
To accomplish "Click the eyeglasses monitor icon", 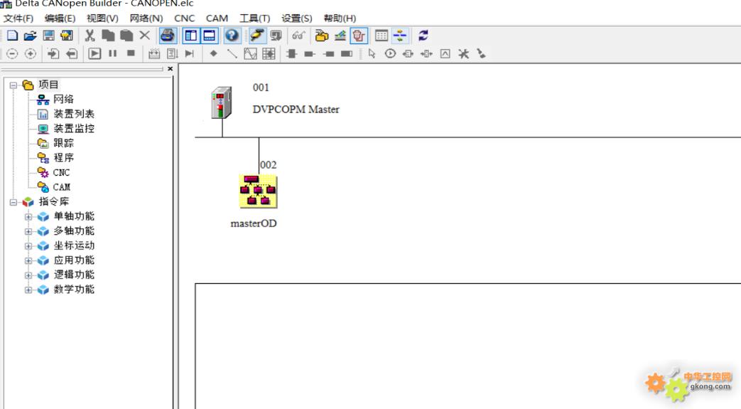I will (x=298, y=36).
